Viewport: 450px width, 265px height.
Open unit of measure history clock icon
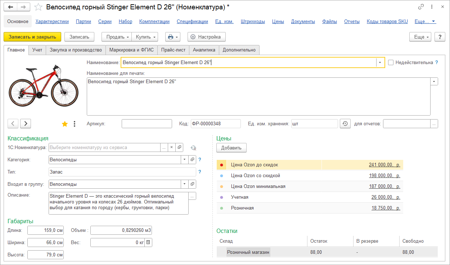[x=345, y=123]
